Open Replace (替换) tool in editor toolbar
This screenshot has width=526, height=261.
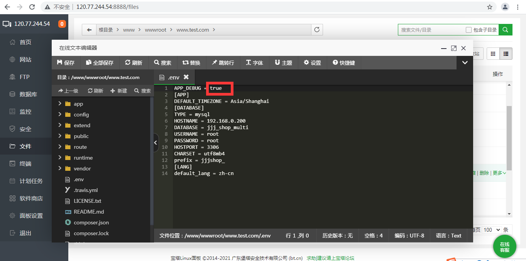[x=191, y=62]
